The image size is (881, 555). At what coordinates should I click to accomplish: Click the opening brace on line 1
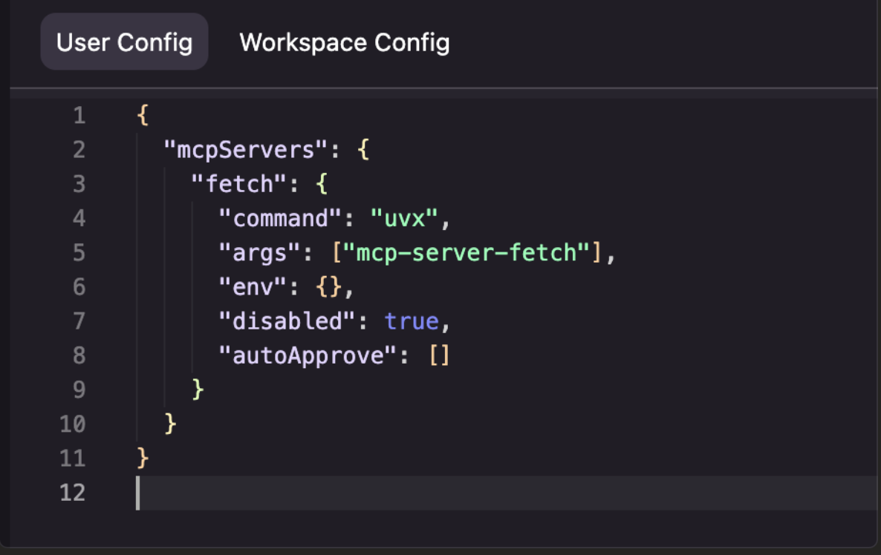[x=143, y=115]
